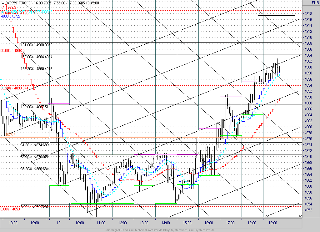Click the '17.' date label on time axis
This screenshot has height=232, width=320.
coord(59,223)
